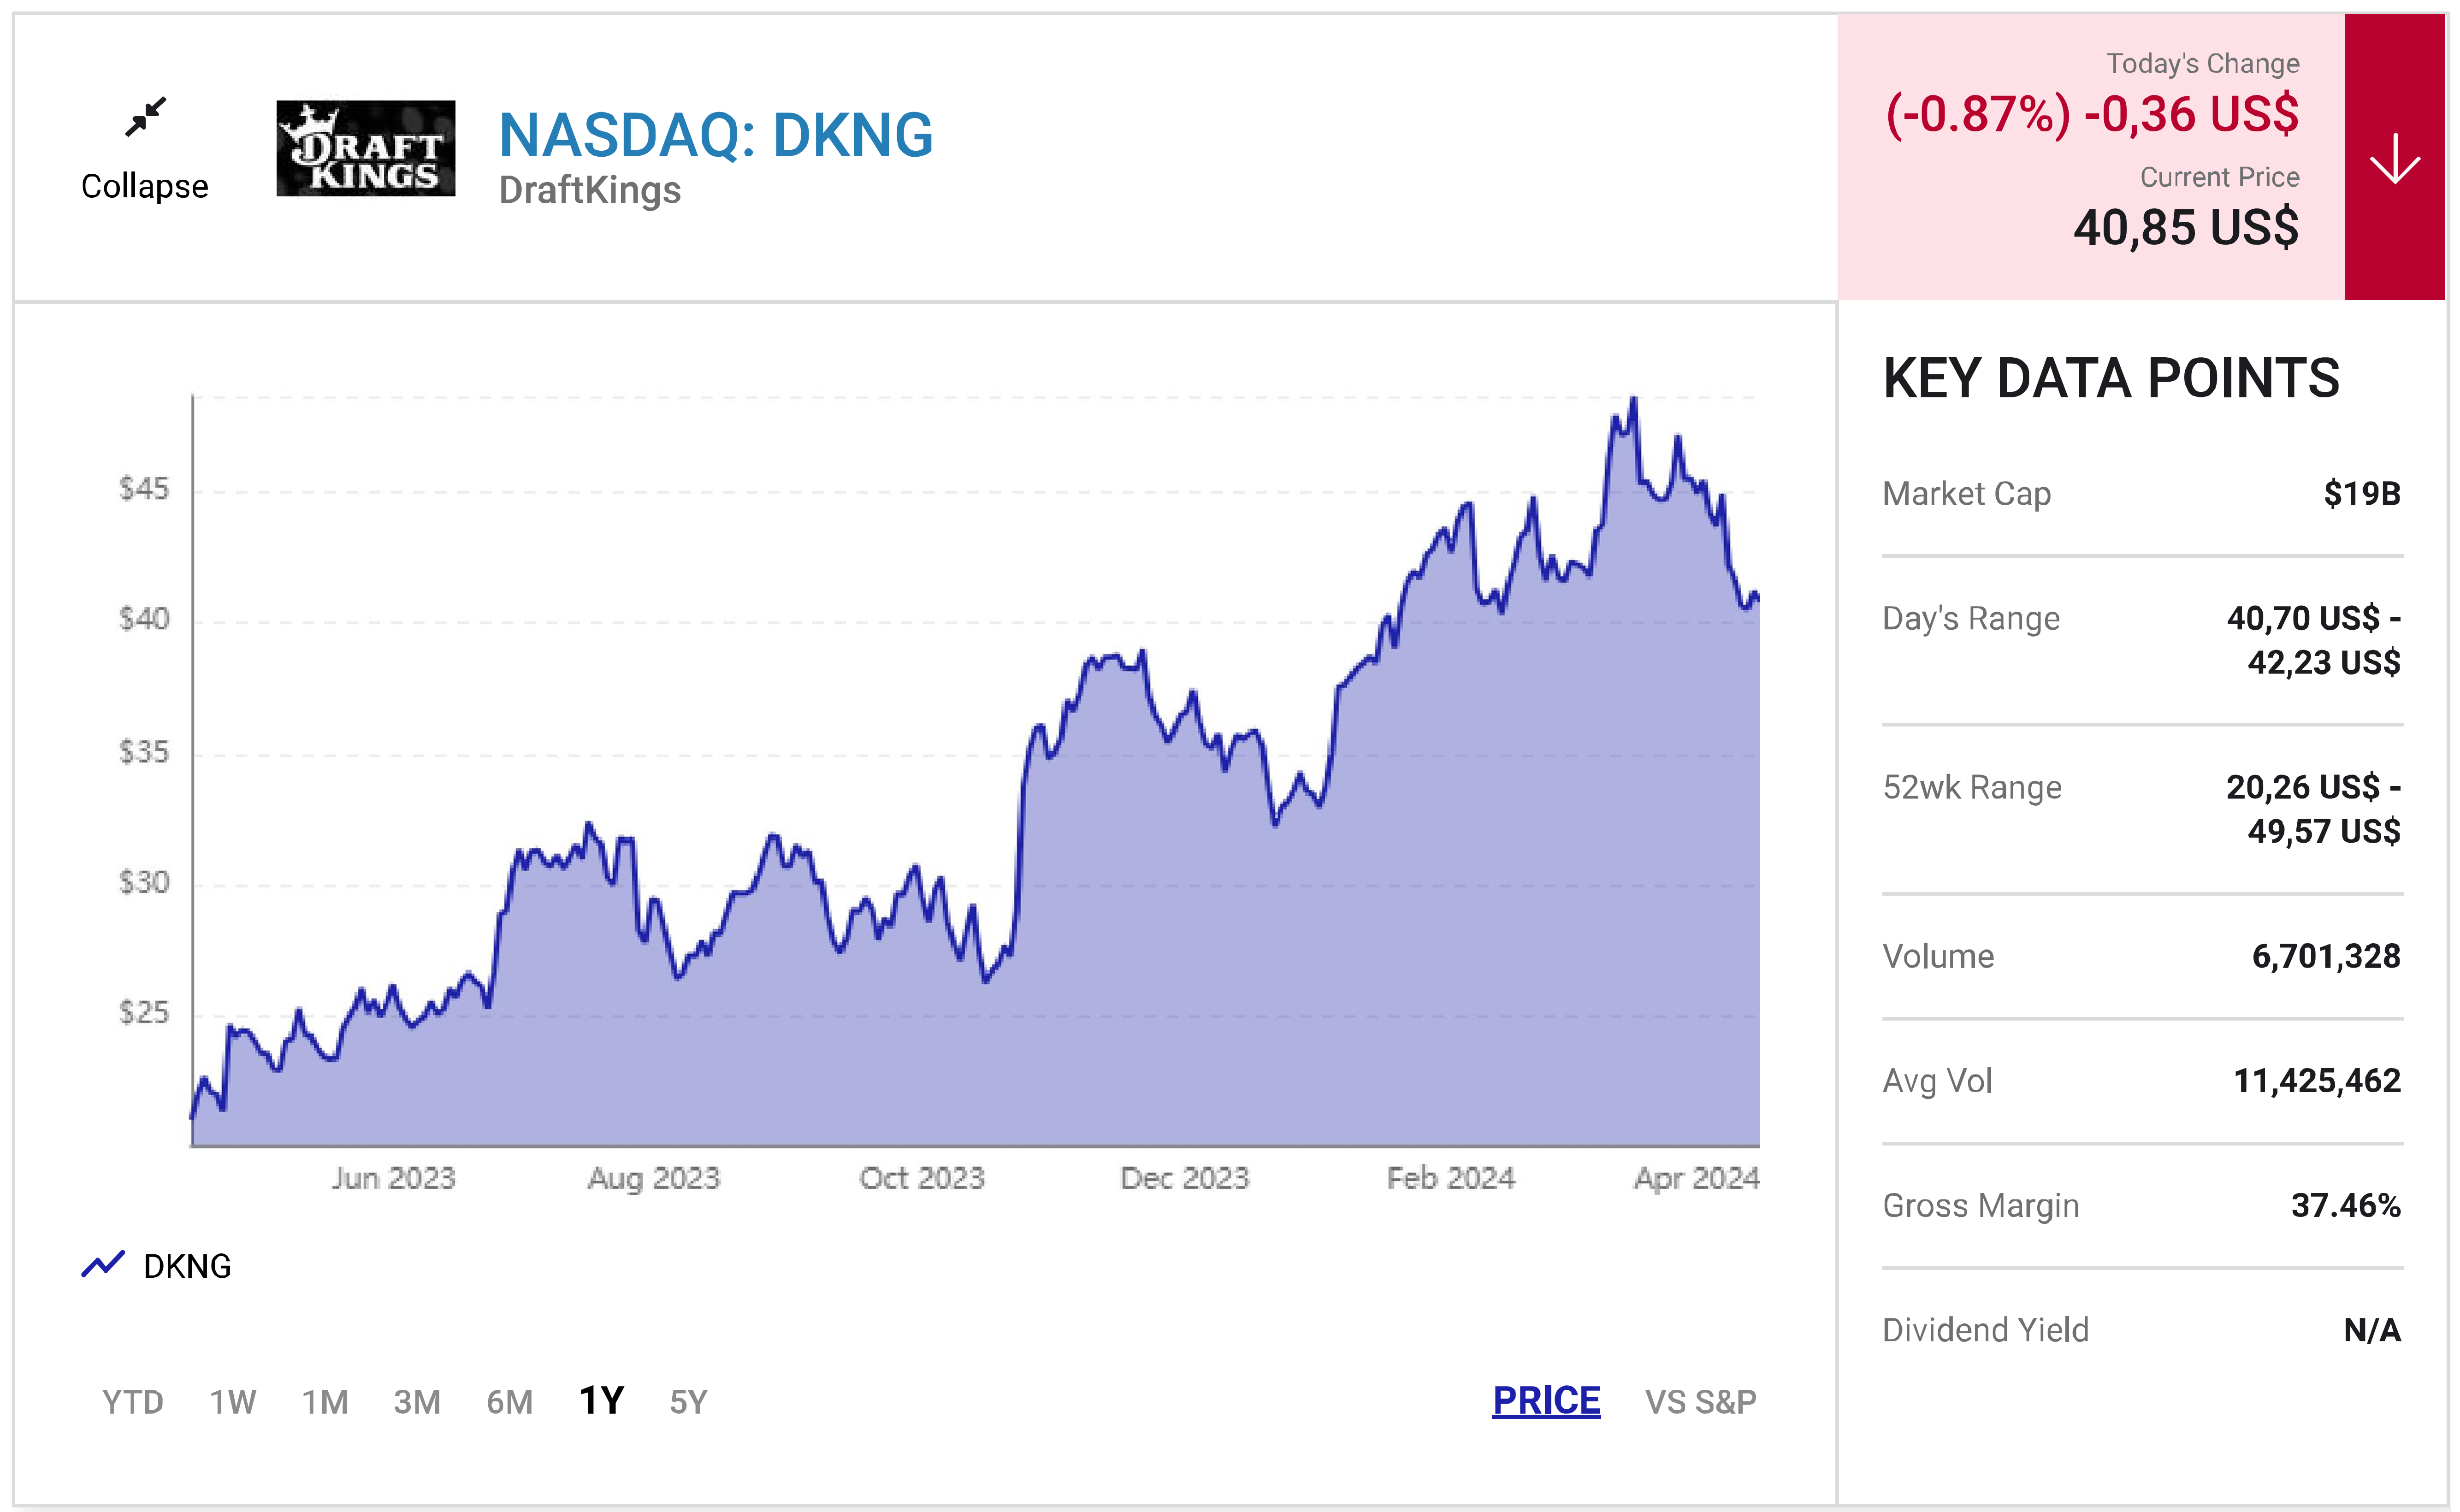The height and width of the screenshot is (1512, 2460).
Task: Click the peak point on price chart
Action: 1633,399
